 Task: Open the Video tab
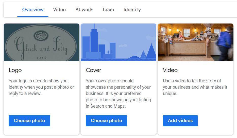[x=59, y=10]
